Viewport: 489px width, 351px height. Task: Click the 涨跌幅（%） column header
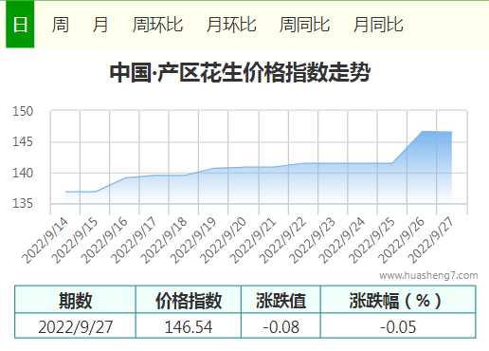[398, 300]
